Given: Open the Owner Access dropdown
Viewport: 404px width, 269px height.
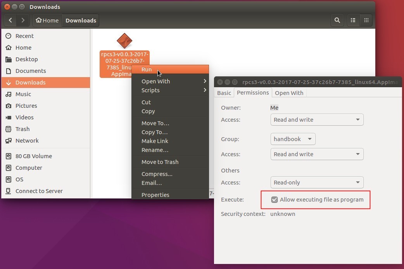Looking at the screenshot, I should pyautogui.click(x=317, y=119).
